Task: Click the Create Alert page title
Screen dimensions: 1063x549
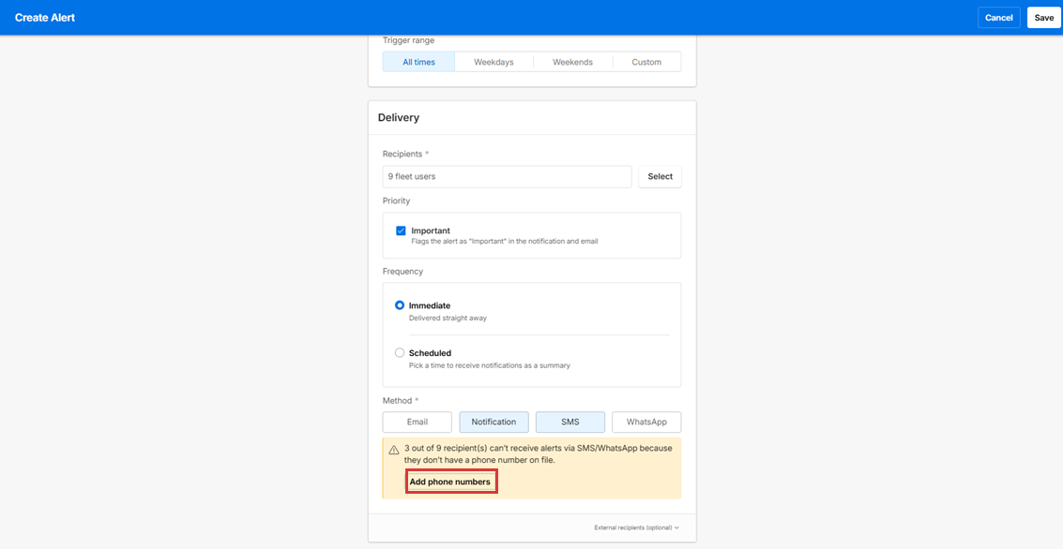Action: [45, 18]
